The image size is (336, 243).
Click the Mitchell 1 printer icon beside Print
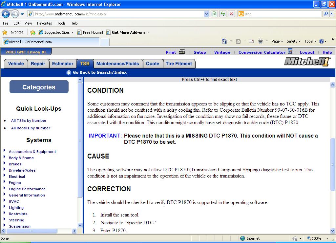pos(182,51)
